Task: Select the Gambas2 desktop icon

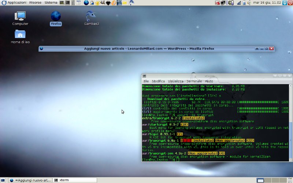Action: pyautogui.click(x=92, y=18)
